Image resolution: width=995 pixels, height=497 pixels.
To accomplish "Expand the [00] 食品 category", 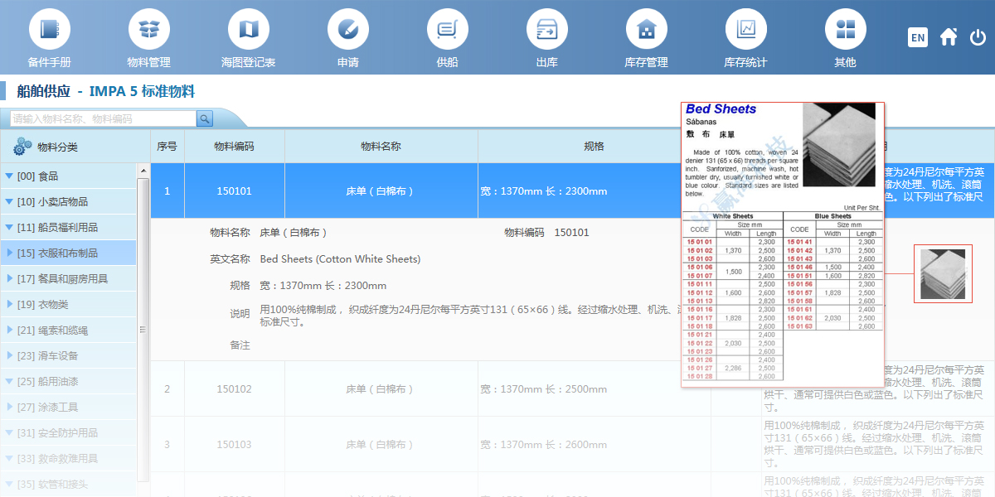I will tap(68, 176).
